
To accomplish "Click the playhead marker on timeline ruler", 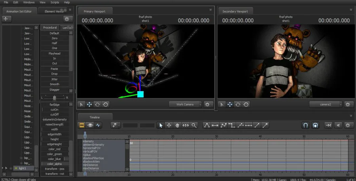I will coord(85,135).
